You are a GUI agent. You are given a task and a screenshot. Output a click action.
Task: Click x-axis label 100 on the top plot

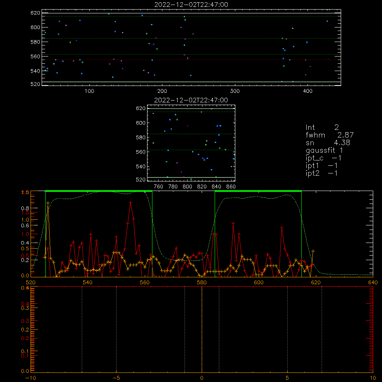[89, 91]
